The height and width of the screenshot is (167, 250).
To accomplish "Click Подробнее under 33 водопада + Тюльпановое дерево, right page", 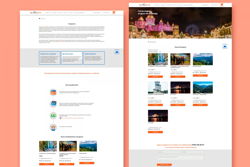I will pos(155,77).
